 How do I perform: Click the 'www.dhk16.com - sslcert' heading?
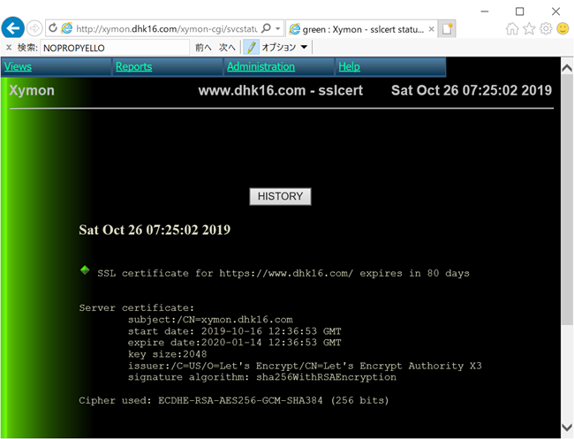tap(281, 90)
